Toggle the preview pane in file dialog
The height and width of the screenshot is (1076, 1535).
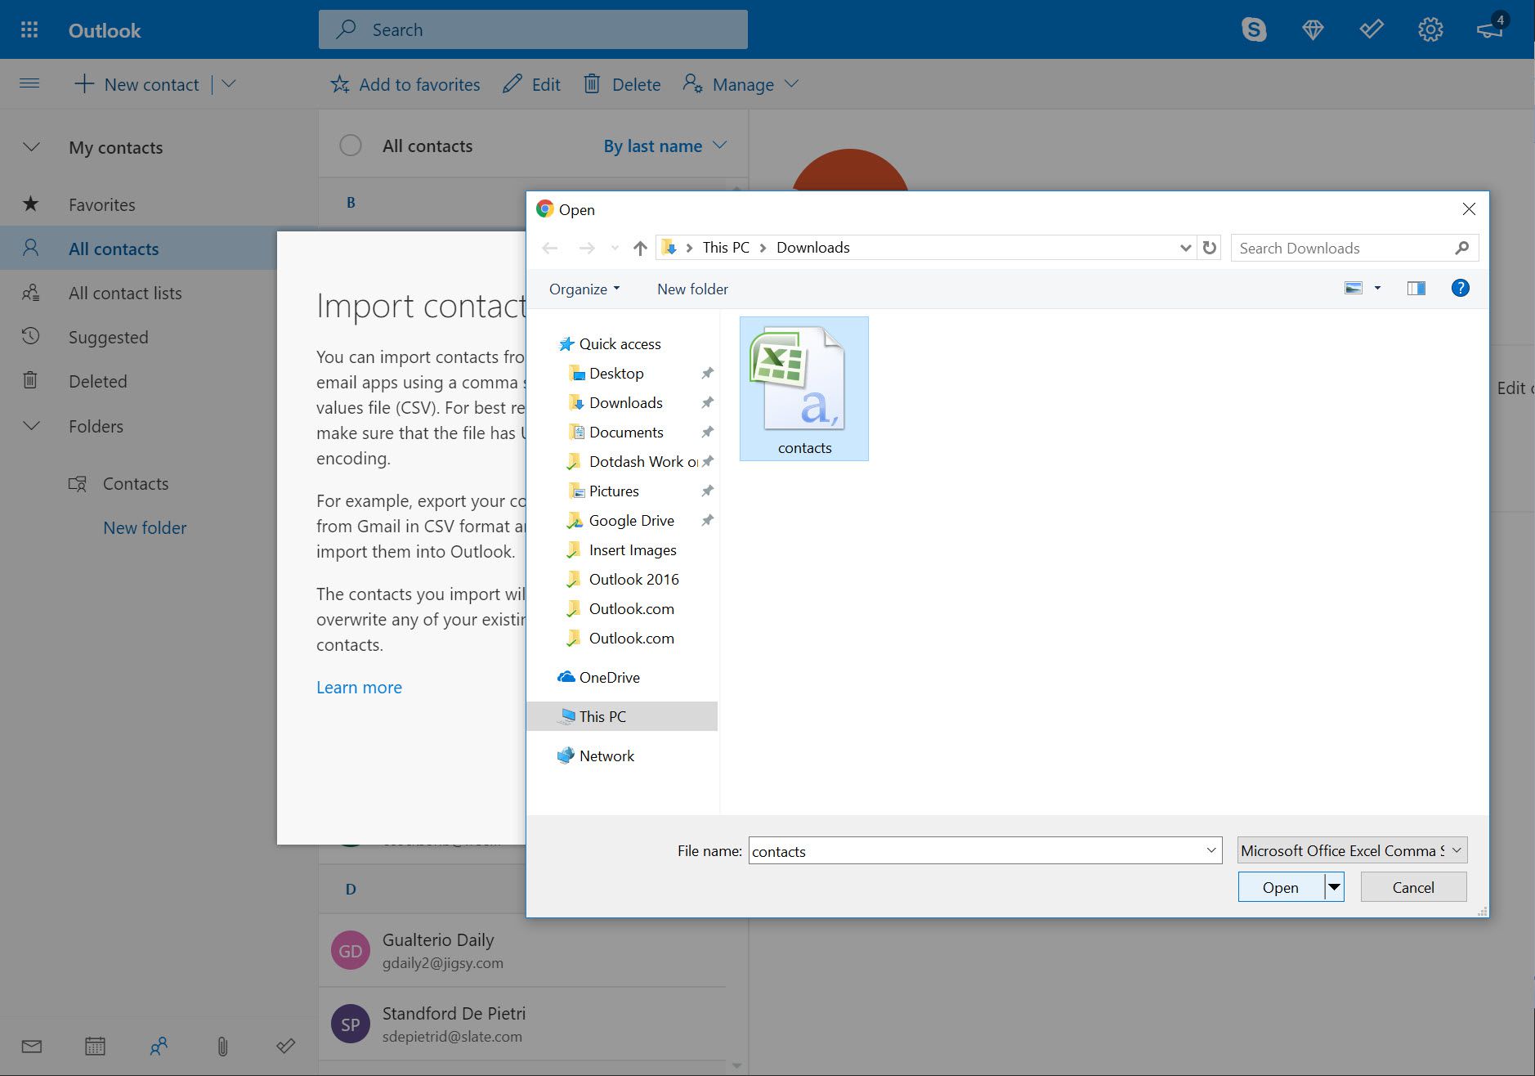[x=1416, y=289]
